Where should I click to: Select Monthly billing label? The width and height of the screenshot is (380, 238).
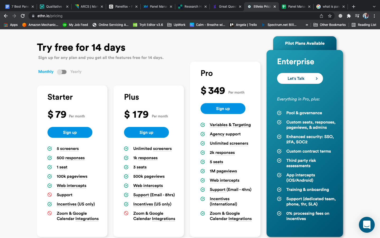[46, 72]
